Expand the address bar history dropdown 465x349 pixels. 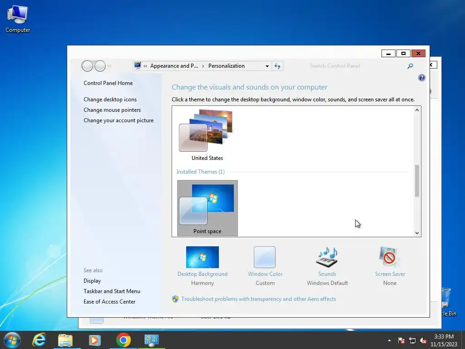tap(267, 66)
